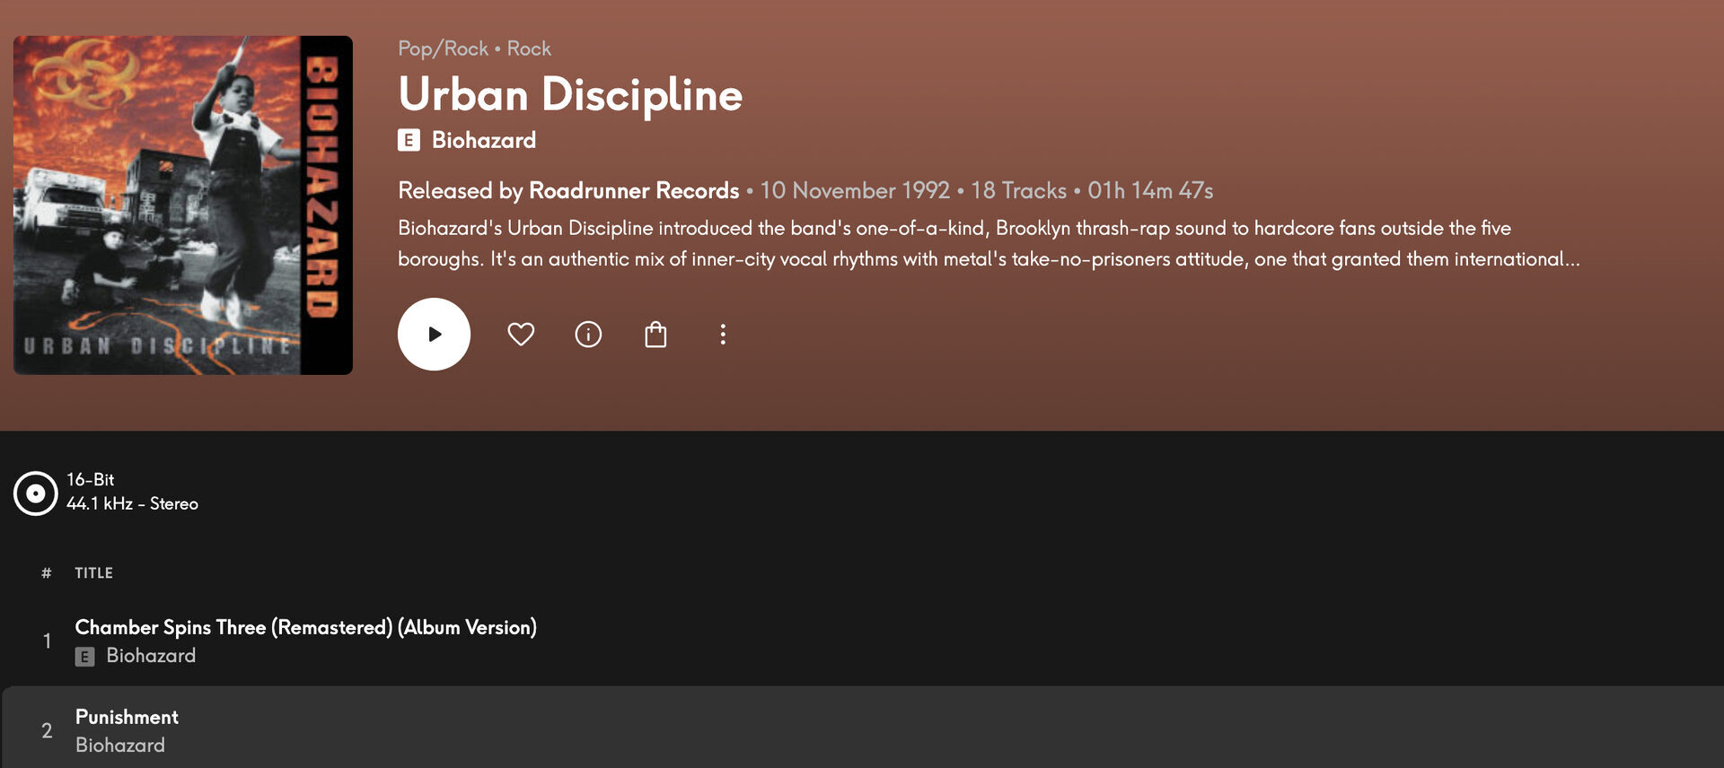Select the Rock genre link

[x=529, y=48]
